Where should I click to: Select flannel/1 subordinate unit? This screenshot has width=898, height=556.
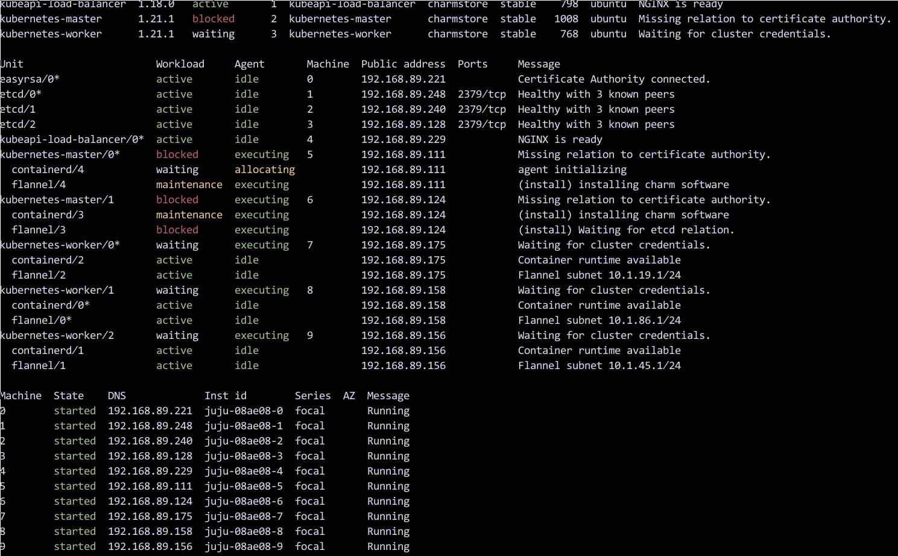point(39,365)
